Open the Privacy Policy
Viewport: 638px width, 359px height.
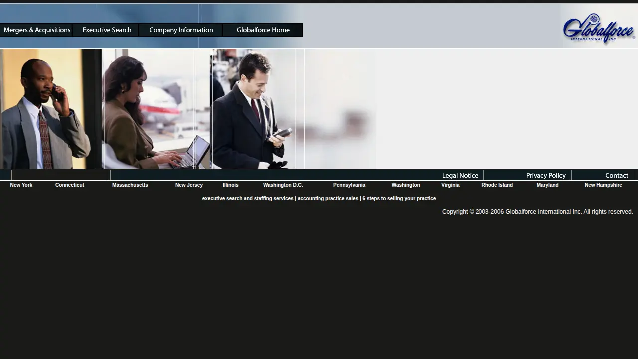546,175
